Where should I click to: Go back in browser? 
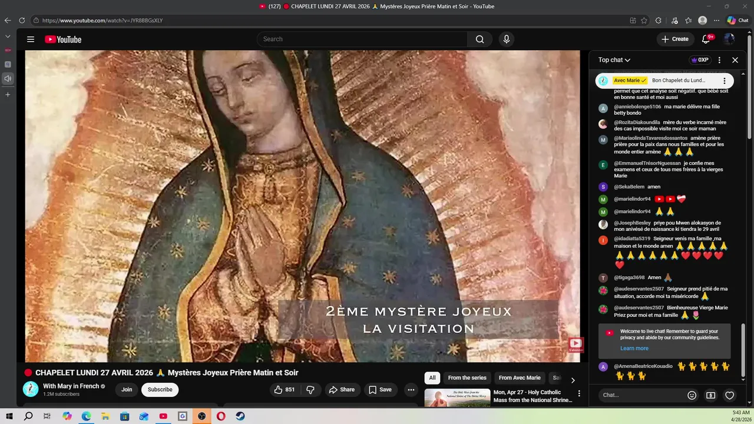(x=8, y=20)
